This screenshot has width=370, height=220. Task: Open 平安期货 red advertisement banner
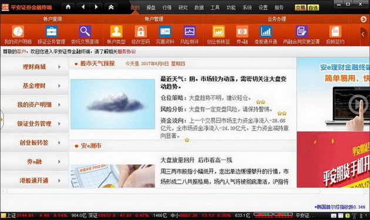click(x=333, y=160)
